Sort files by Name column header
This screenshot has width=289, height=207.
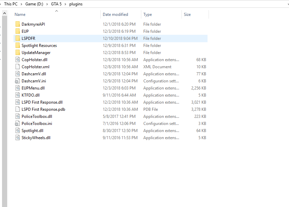pos(20,15)
